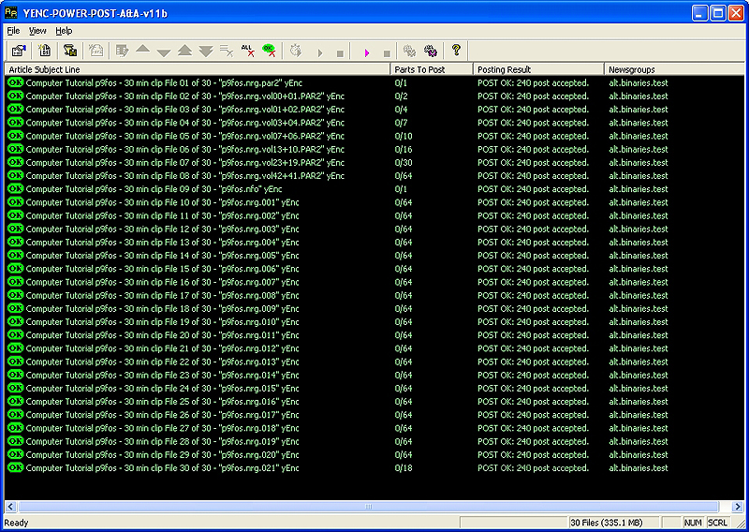The height and width of the screenshot is (532, 749).
Task: Click the first toolbar icon for server settings
Action: pos(19,51)
